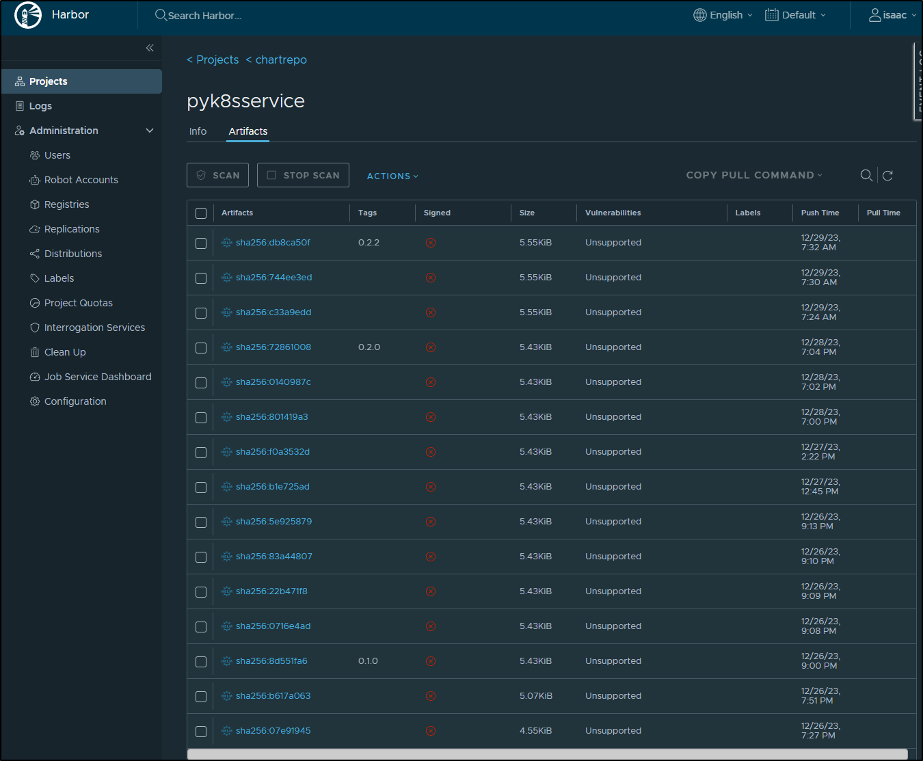Viewport: 923px width, 761px height.
Task: Click the Registries box icon
Action: (x=35, y=204)
